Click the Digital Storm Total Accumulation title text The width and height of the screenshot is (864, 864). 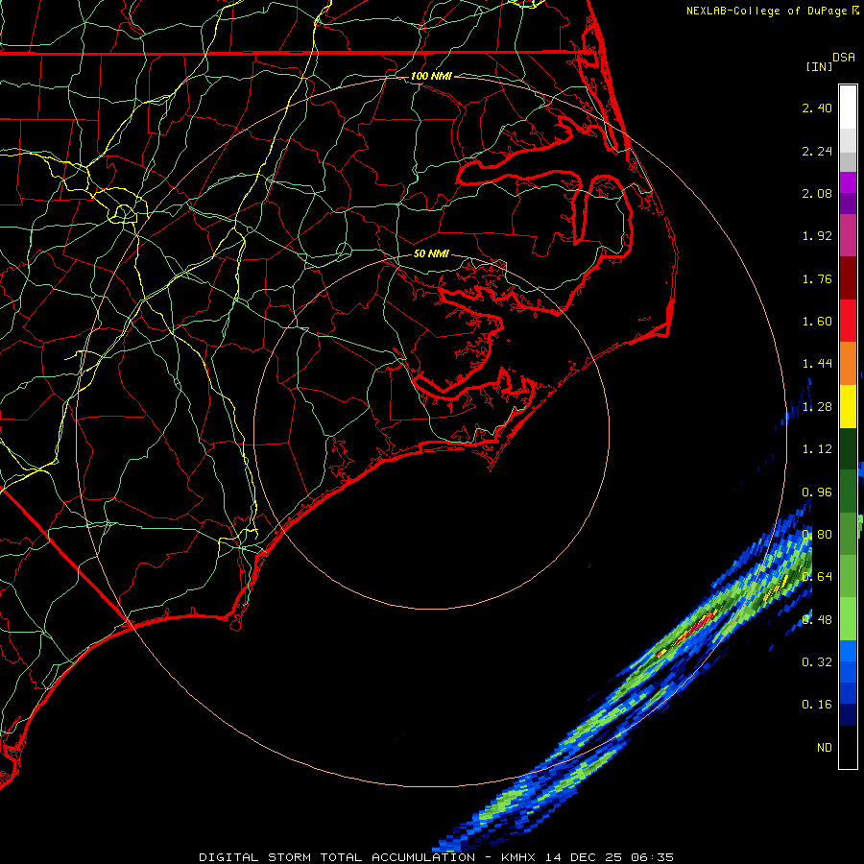coord(337,857)
